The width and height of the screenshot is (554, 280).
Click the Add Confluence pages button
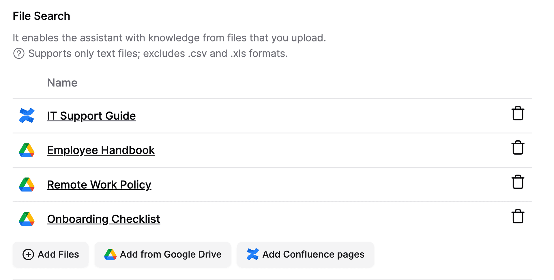305,254
